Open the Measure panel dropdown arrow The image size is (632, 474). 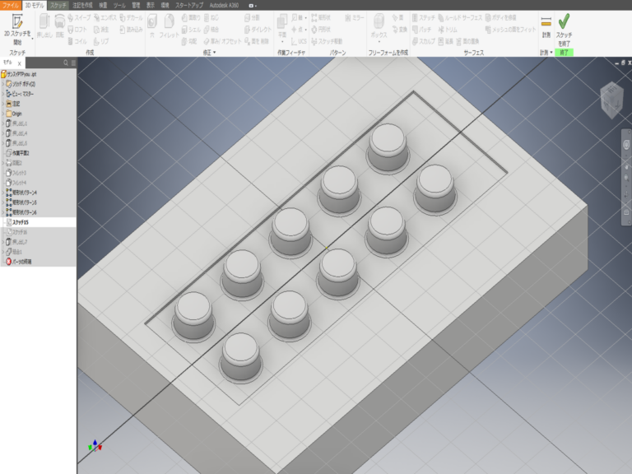coord(551,52)
